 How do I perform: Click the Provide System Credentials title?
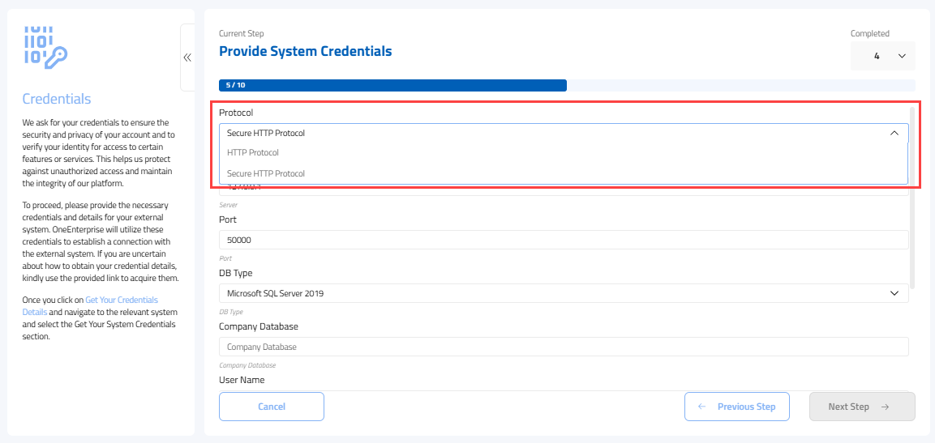305,52
